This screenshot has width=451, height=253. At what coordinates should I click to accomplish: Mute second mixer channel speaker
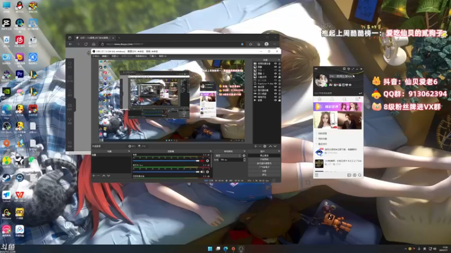202,172
